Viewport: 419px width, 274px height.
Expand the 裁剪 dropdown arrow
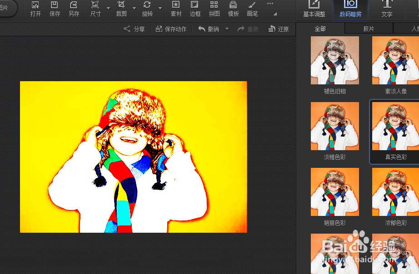[134, 8]
